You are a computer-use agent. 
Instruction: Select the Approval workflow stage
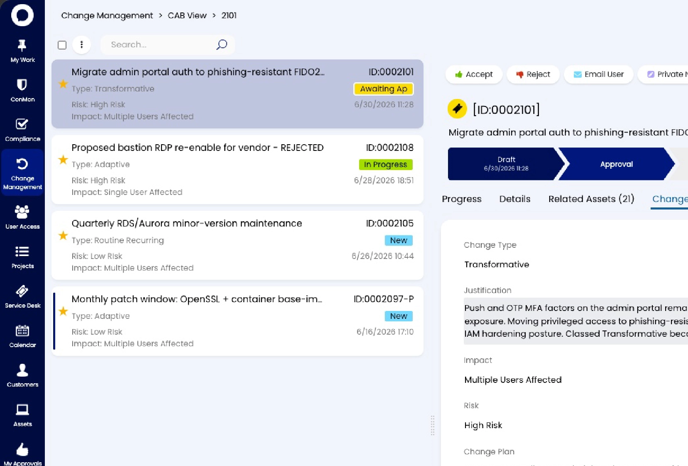(617, 164)
